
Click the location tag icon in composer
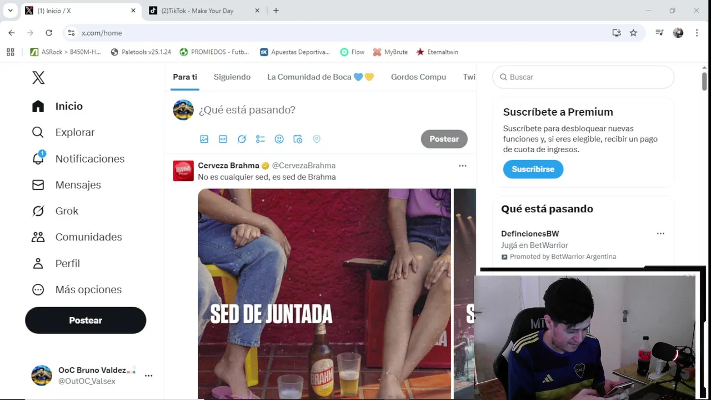click(317, 139)
